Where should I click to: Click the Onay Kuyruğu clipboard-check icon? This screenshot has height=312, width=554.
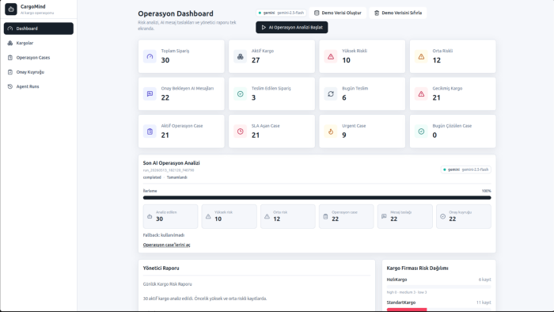(10, 72)
